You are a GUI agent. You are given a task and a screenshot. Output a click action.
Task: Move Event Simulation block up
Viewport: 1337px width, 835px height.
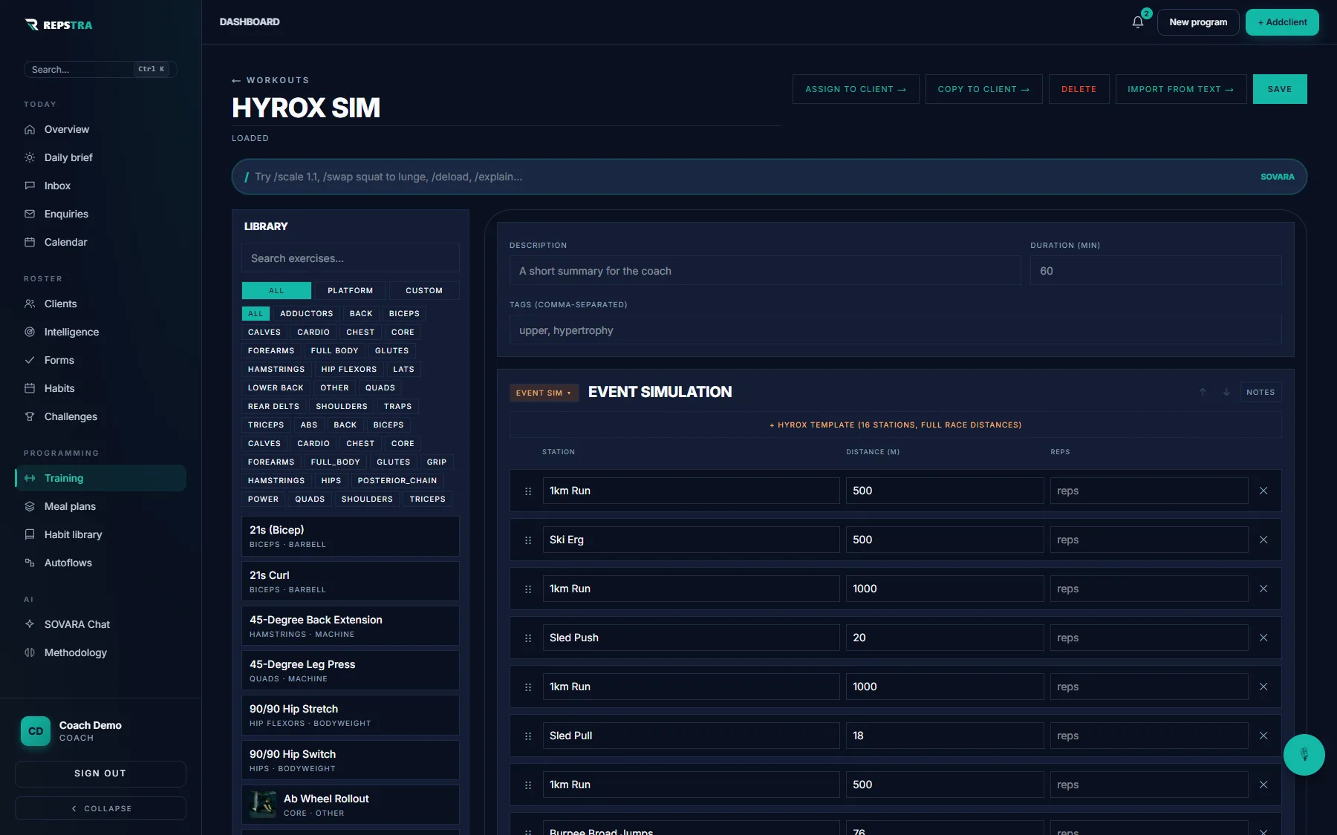click(x=1203, y=392)
